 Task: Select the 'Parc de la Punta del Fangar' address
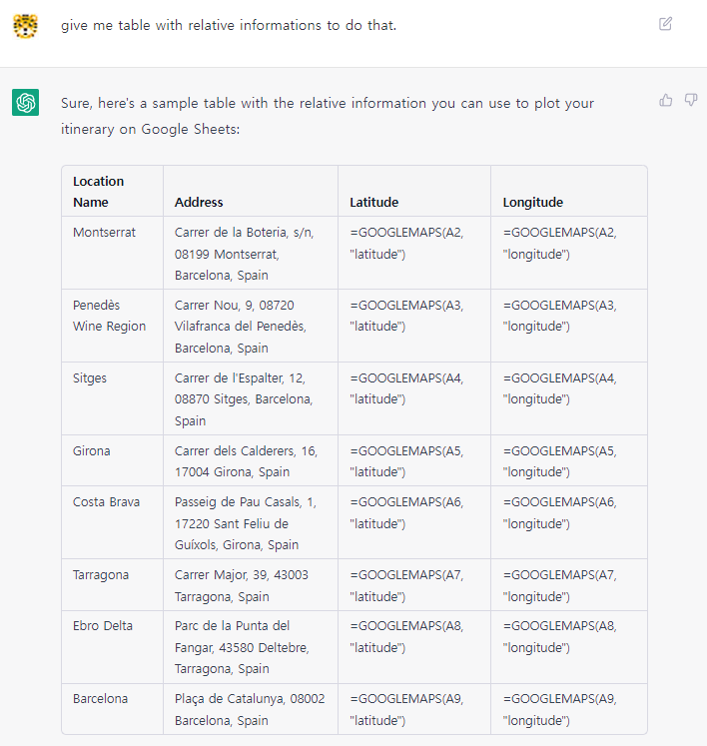tap(251, 647)
